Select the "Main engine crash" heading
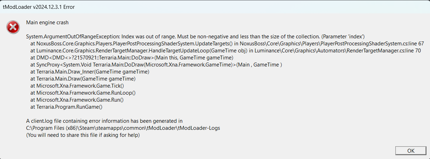 tap(47, 23)
